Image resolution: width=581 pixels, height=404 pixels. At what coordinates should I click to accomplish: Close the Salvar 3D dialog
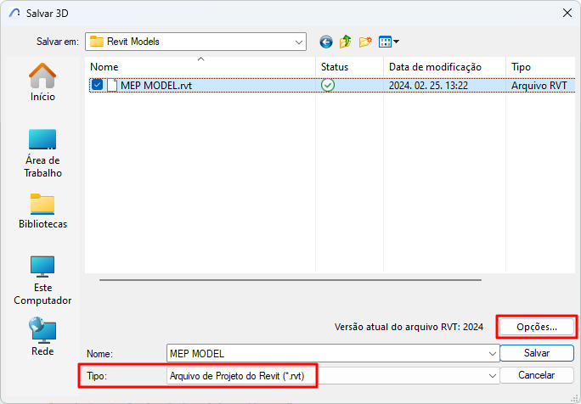(x=567, y=13)
